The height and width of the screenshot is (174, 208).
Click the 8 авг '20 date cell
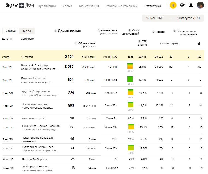coord(8,93)
